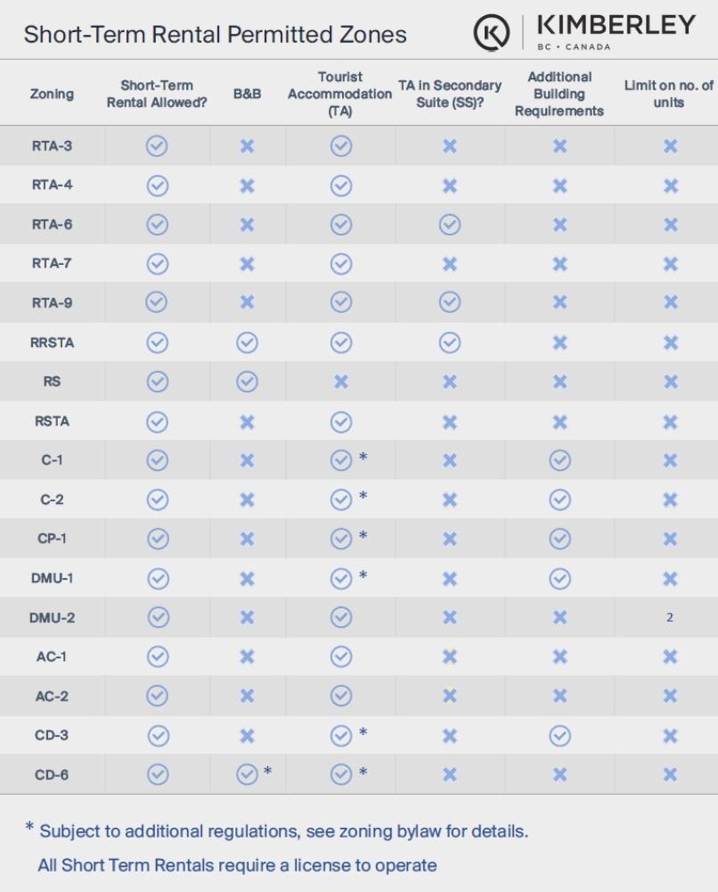
Task: Click the Tourist Accommodation checkmark for AC-1
Action: tap(340, 657)
